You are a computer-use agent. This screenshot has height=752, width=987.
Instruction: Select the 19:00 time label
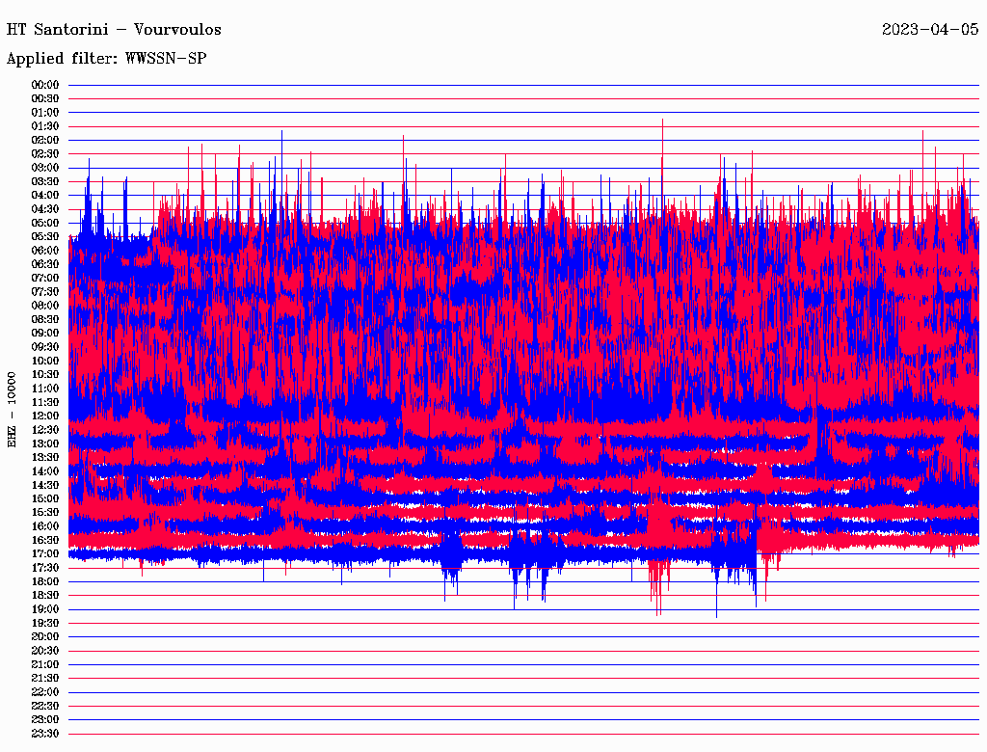(x=45, y=609)
